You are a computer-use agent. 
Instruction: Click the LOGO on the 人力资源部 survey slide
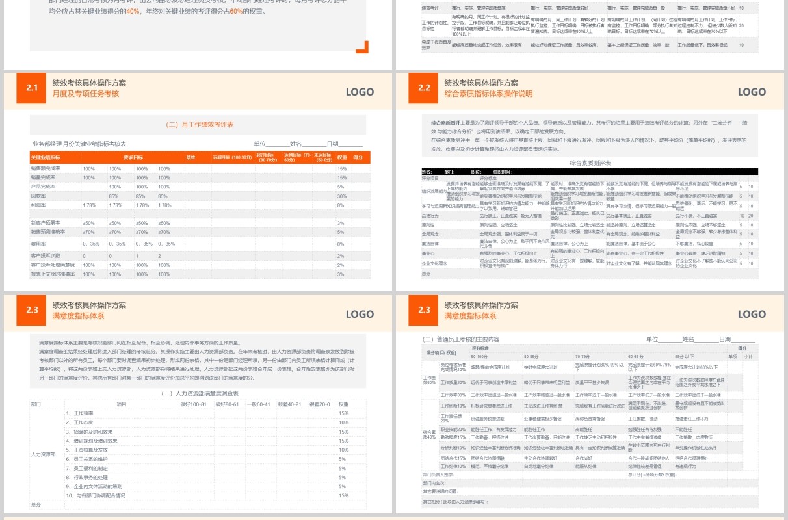point(360,314)
